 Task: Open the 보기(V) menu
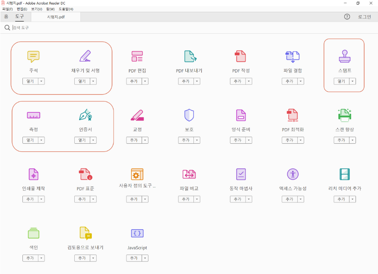click(37, 9)
